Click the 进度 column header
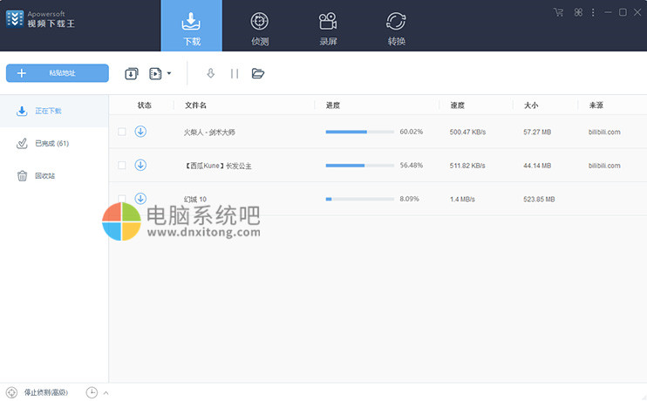Image resolution: width=647 pixels, height=401 pixels. pyautogui.click(x=333, y=105)
